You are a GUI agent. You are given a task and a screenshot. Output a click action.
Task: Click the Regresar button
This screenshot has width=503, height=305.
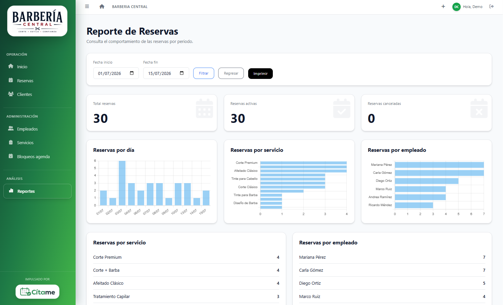click(x=231, y=73)
